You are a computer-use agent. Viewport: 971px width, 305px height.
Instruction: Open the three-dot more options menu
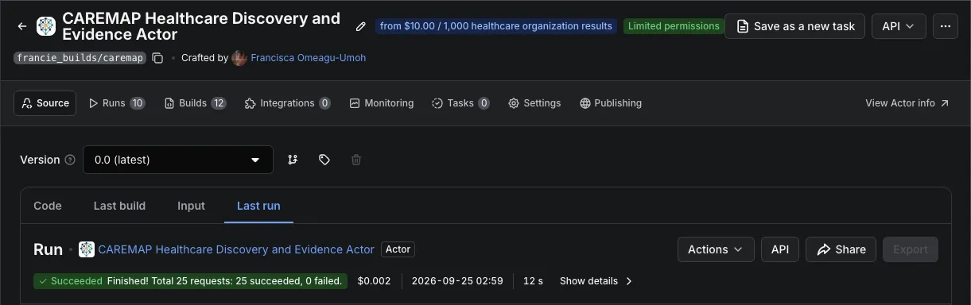pos(946,26)
